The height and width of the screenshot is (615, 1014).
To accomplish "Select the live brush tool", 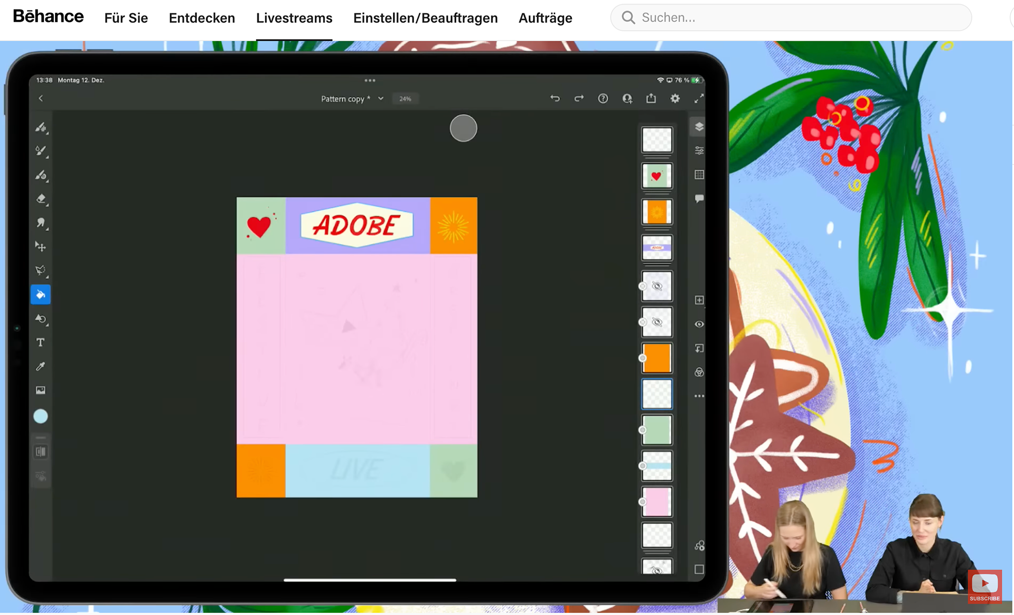I will 41,151.
